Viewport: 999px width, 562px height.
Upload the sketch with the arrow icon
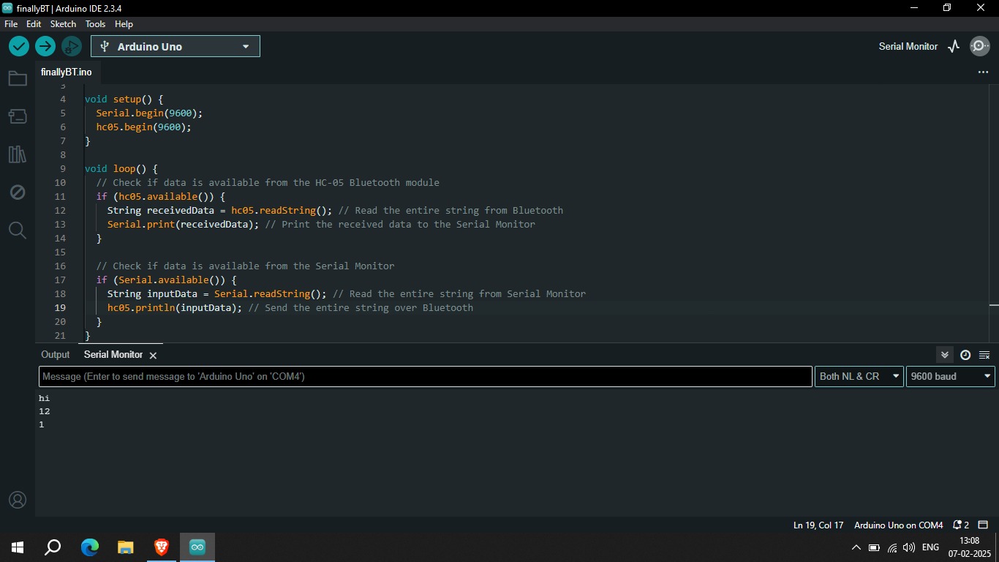(45, 45)
